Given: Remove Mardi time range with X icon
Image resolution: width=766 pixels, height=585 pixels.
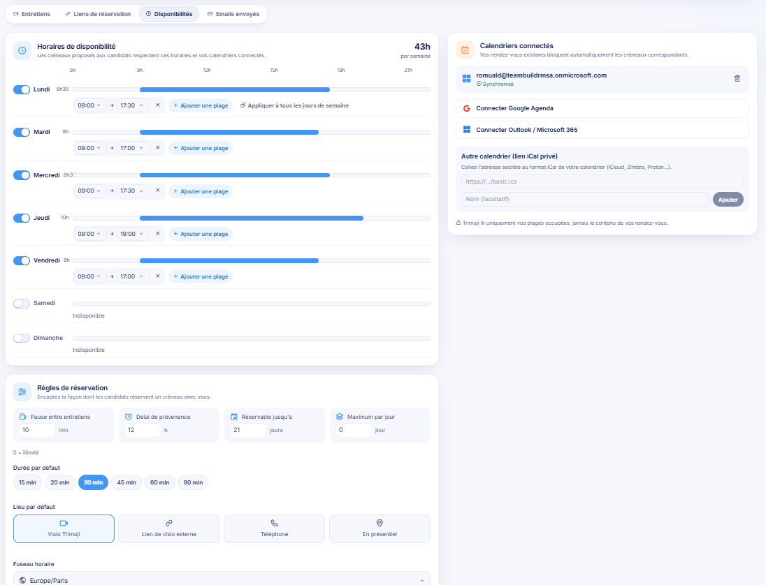Looking at the screenshot, I should point(158,147).
